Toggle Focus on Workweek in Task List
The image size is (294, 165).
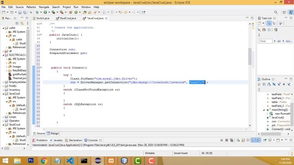click(x=281, y=23)
